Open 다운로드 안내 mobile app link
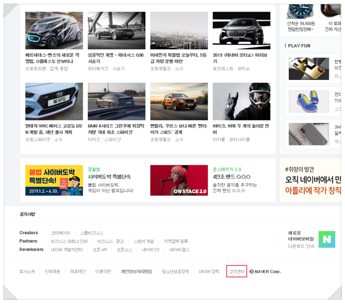 click(301, 246)
